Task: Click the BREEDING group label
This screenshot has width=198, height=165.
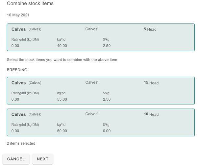Action: pos(17,70)
